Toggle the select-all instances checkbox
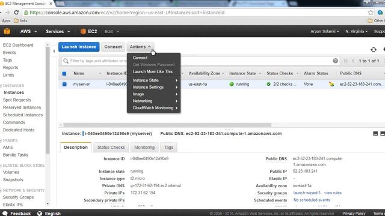Screen dimensions: 385x216 pyautogui.click(x=64, y=73)
